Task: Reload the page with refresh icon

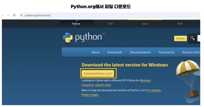Action: pyautogui.click(x=14, y=15)
